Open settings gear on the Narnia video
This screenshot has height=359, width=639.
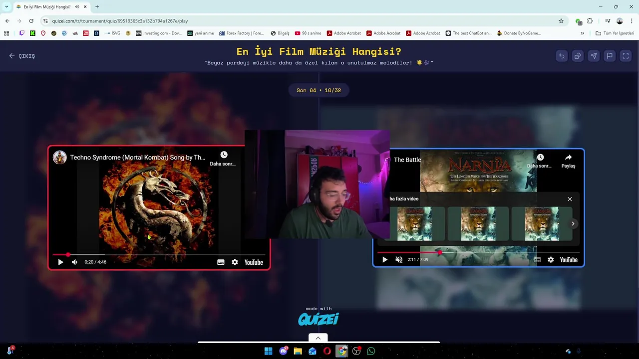click(x=551, y=260)
